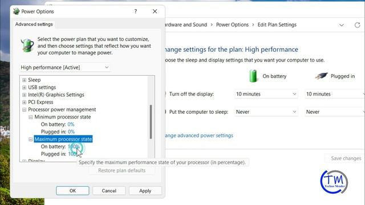Collapse Processor power management node

pos(24,110)
